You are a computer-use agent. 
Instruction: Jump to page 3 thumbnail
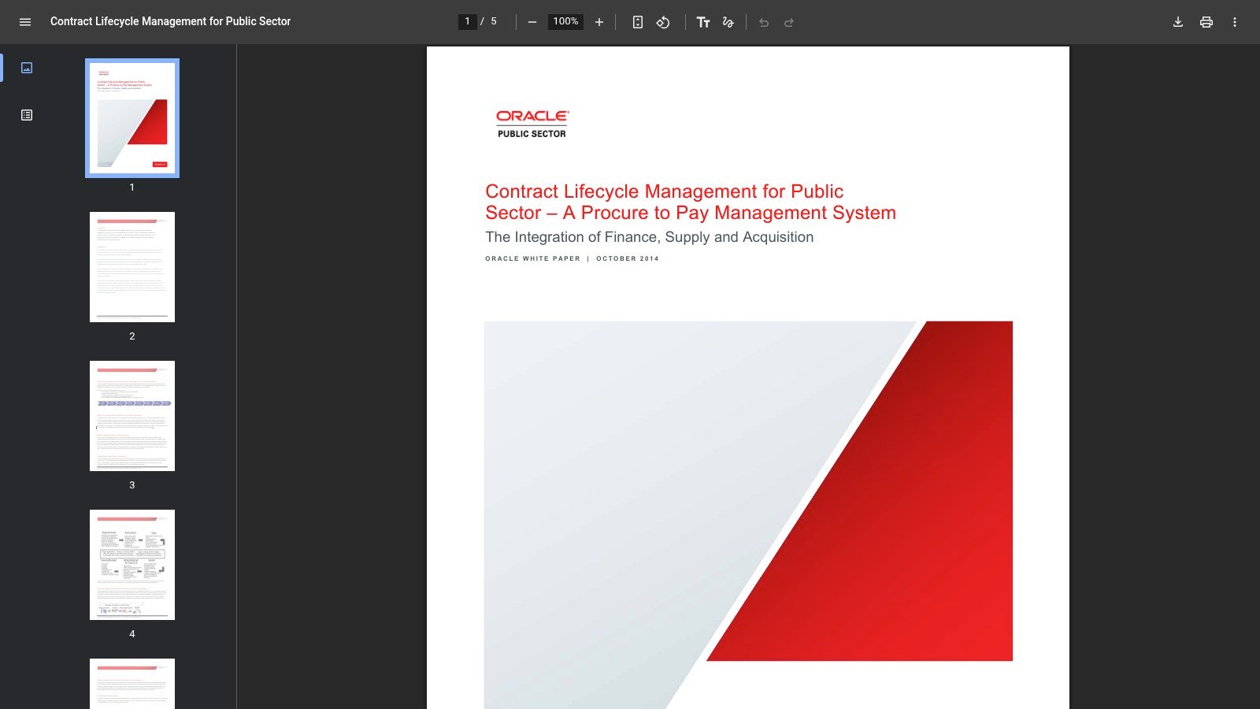pyautogui.click(x=132, y=416)
